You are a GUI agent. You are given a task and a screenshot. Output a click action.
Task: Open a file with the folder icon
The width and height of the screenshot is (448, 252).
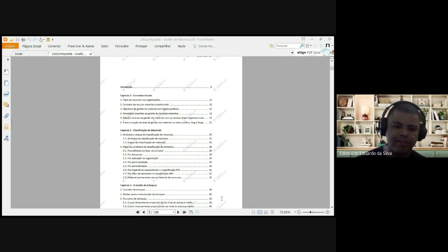point(12,40)
